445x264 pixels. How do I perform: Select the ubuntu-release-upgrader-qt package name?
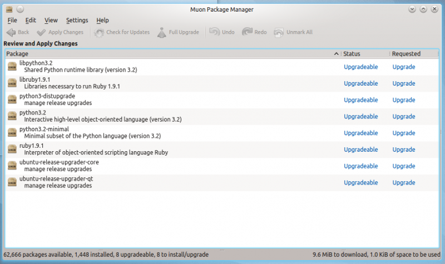click(x=56, y=178)
